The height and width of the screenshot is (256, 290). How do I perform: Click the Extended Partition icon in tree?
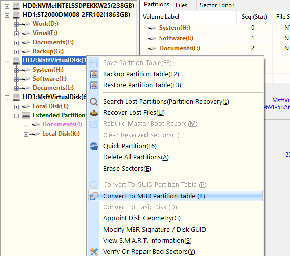click(x=26, y=116)
